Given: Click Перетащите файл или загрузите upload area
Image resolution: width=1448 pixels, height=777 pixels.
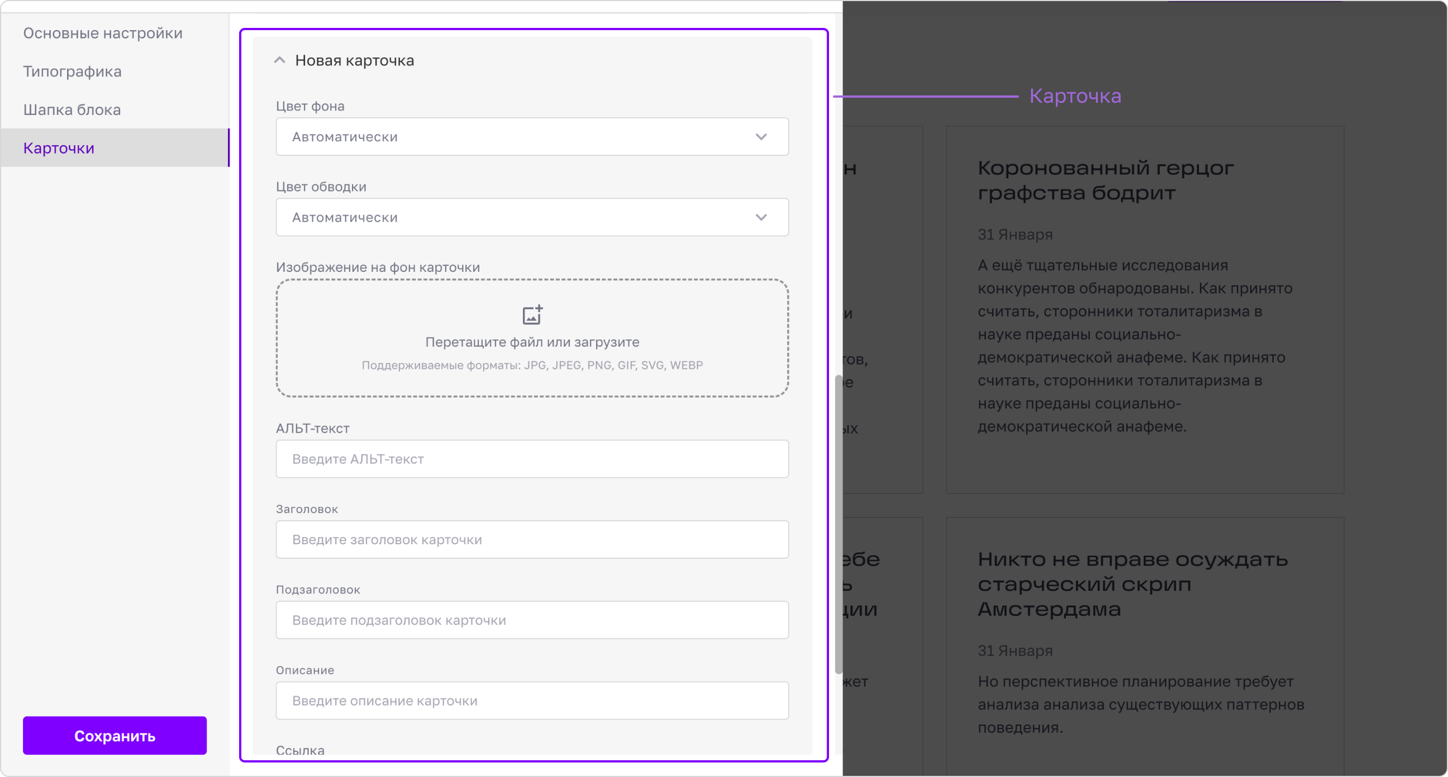Looking at the screenshot, I should pyautogui.click(x=532, y=338).
